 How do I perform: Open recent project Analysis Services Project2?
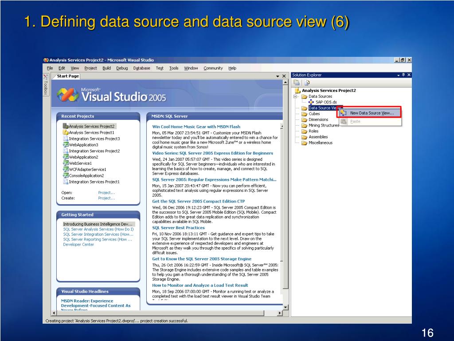click(x=91, y=127)
